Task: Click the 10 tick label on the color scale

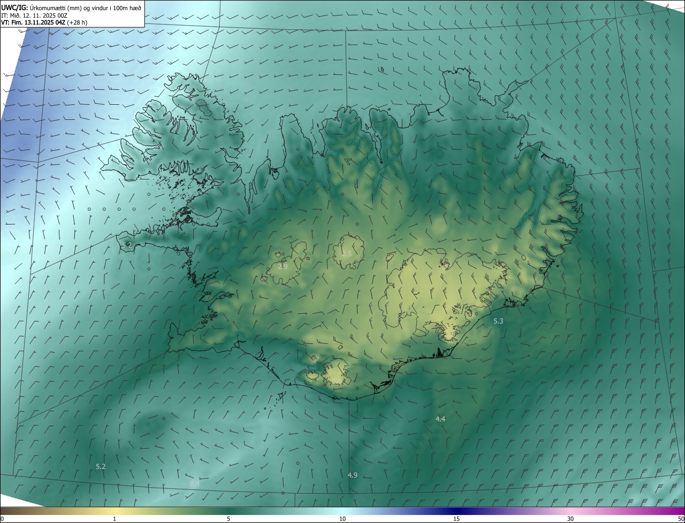Action: pyautogui.click(x=342, y=519)
